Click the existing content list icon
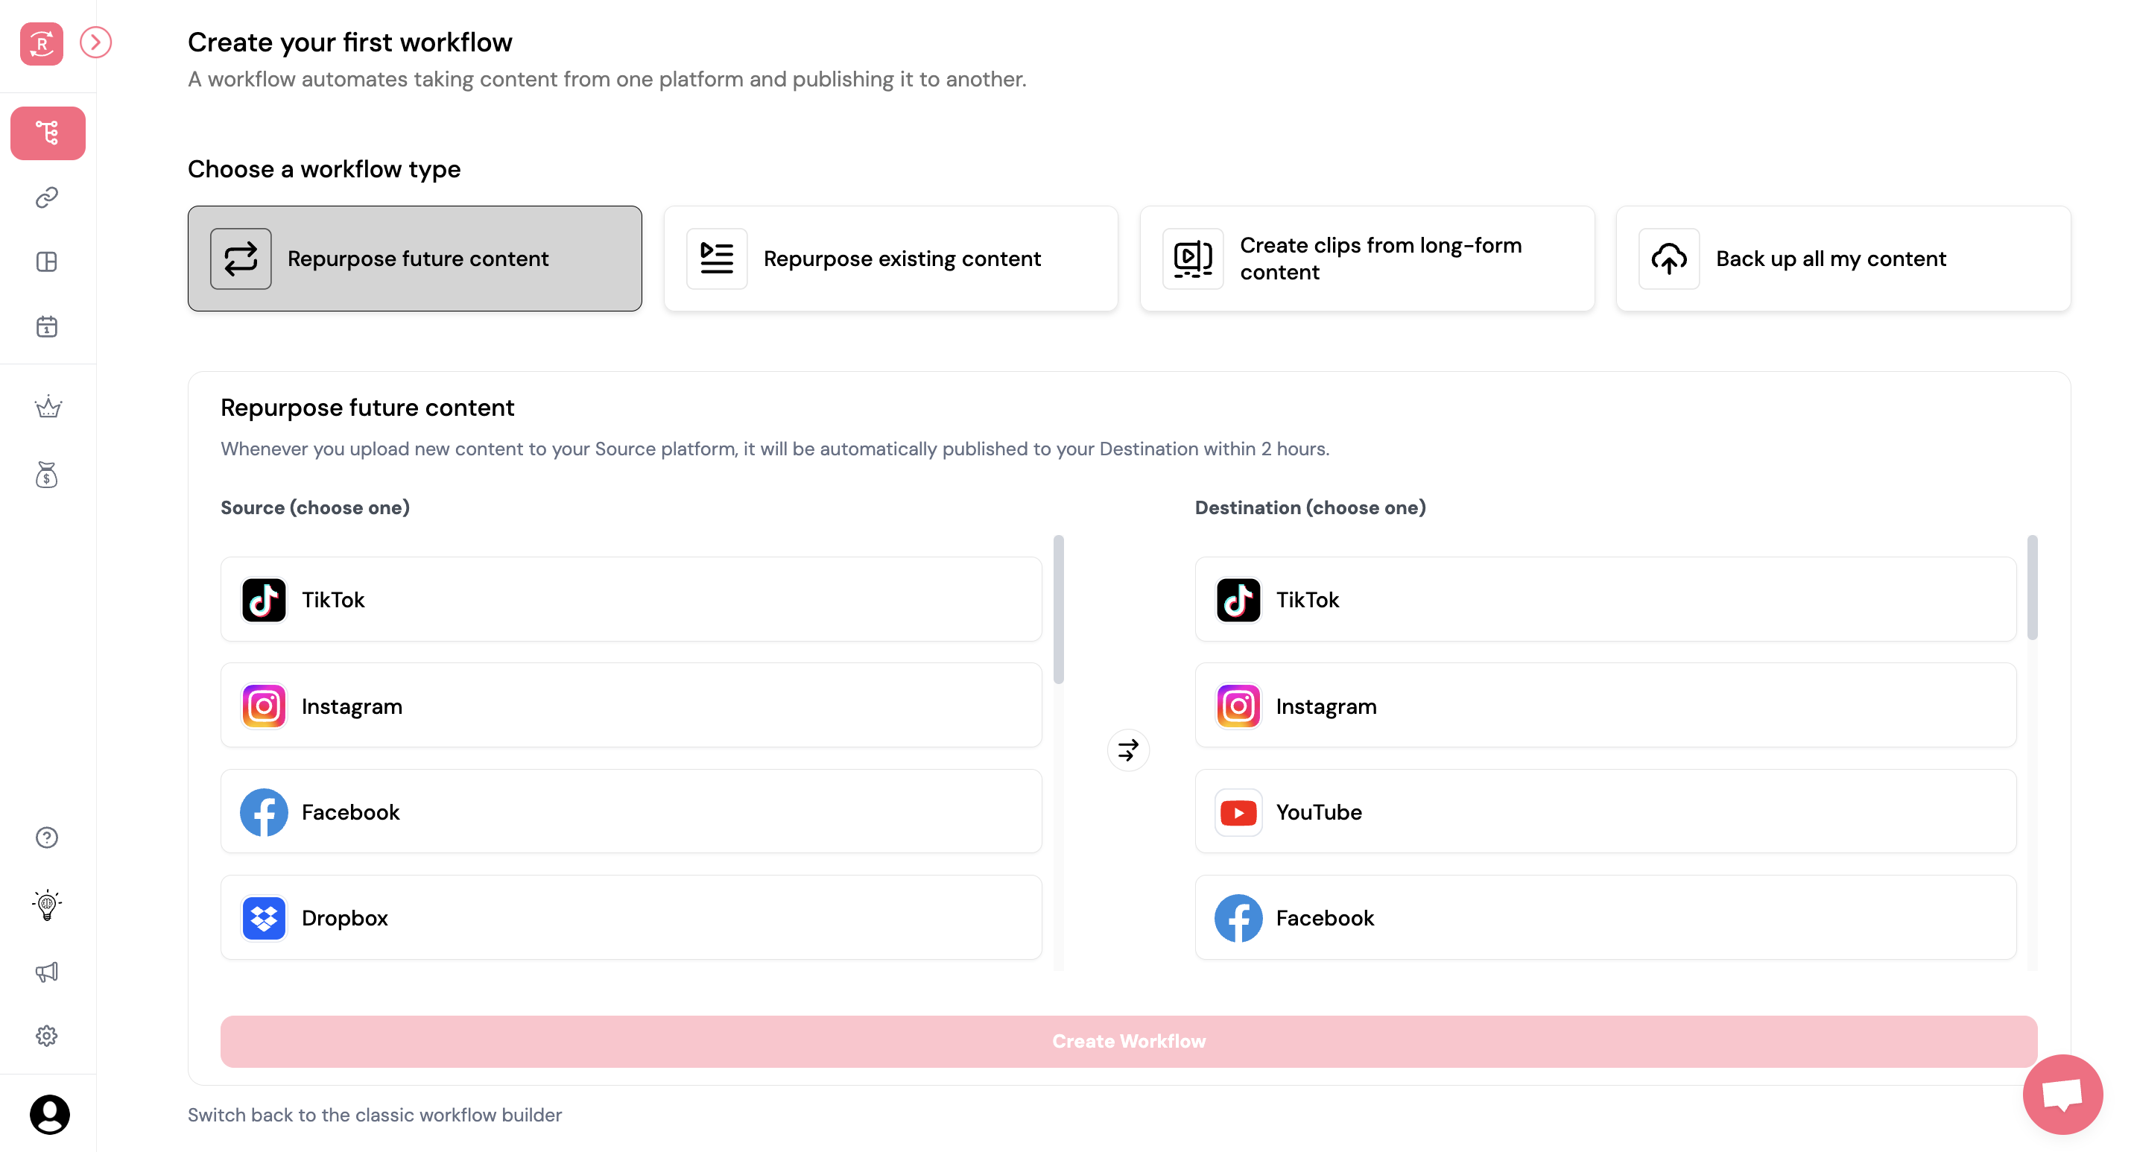2134x1152 pixels. coord(718,259)
